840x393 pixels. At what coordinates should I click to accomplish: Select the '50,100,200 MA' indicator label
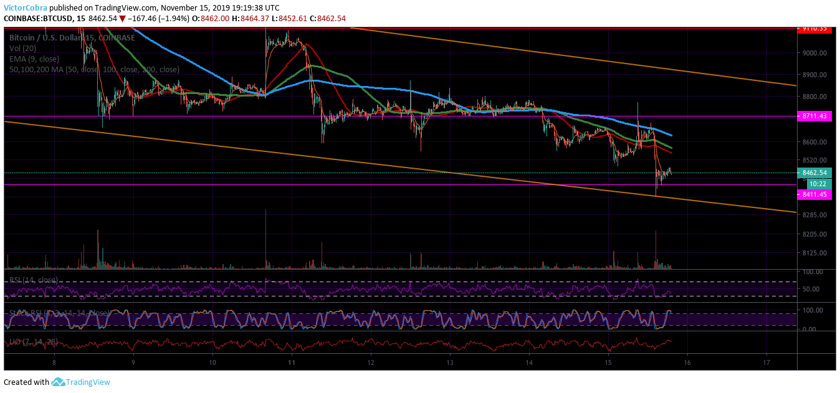(x=94, y=69)
